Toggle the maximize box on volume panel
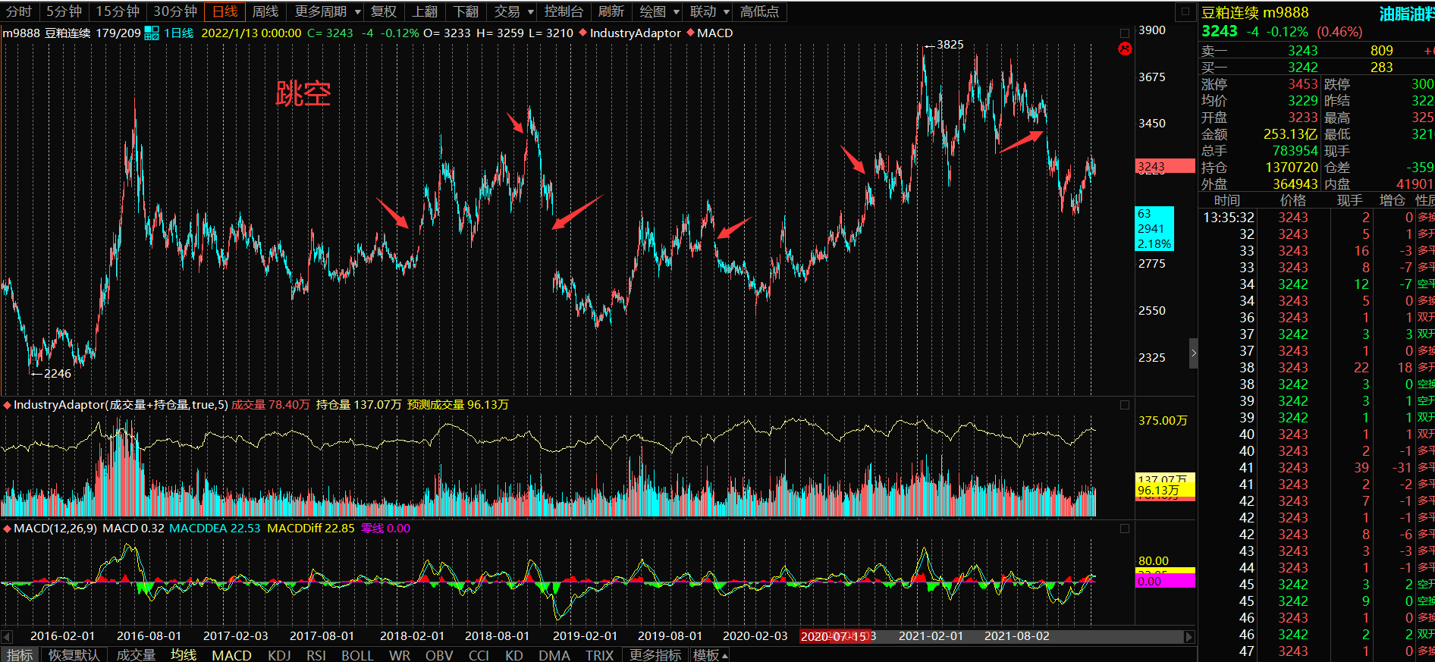Screen dimensions: 1435x662 click(x=1125, y=405)
